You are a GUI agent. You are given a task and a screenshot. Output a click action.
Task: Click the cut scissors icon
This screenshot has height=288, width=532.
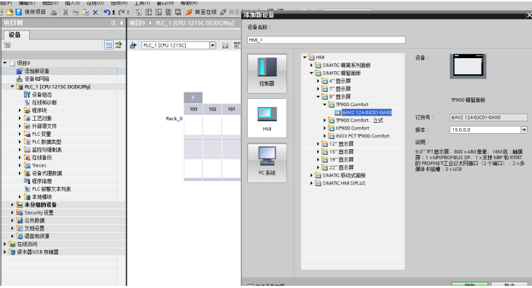pos(66,12)
